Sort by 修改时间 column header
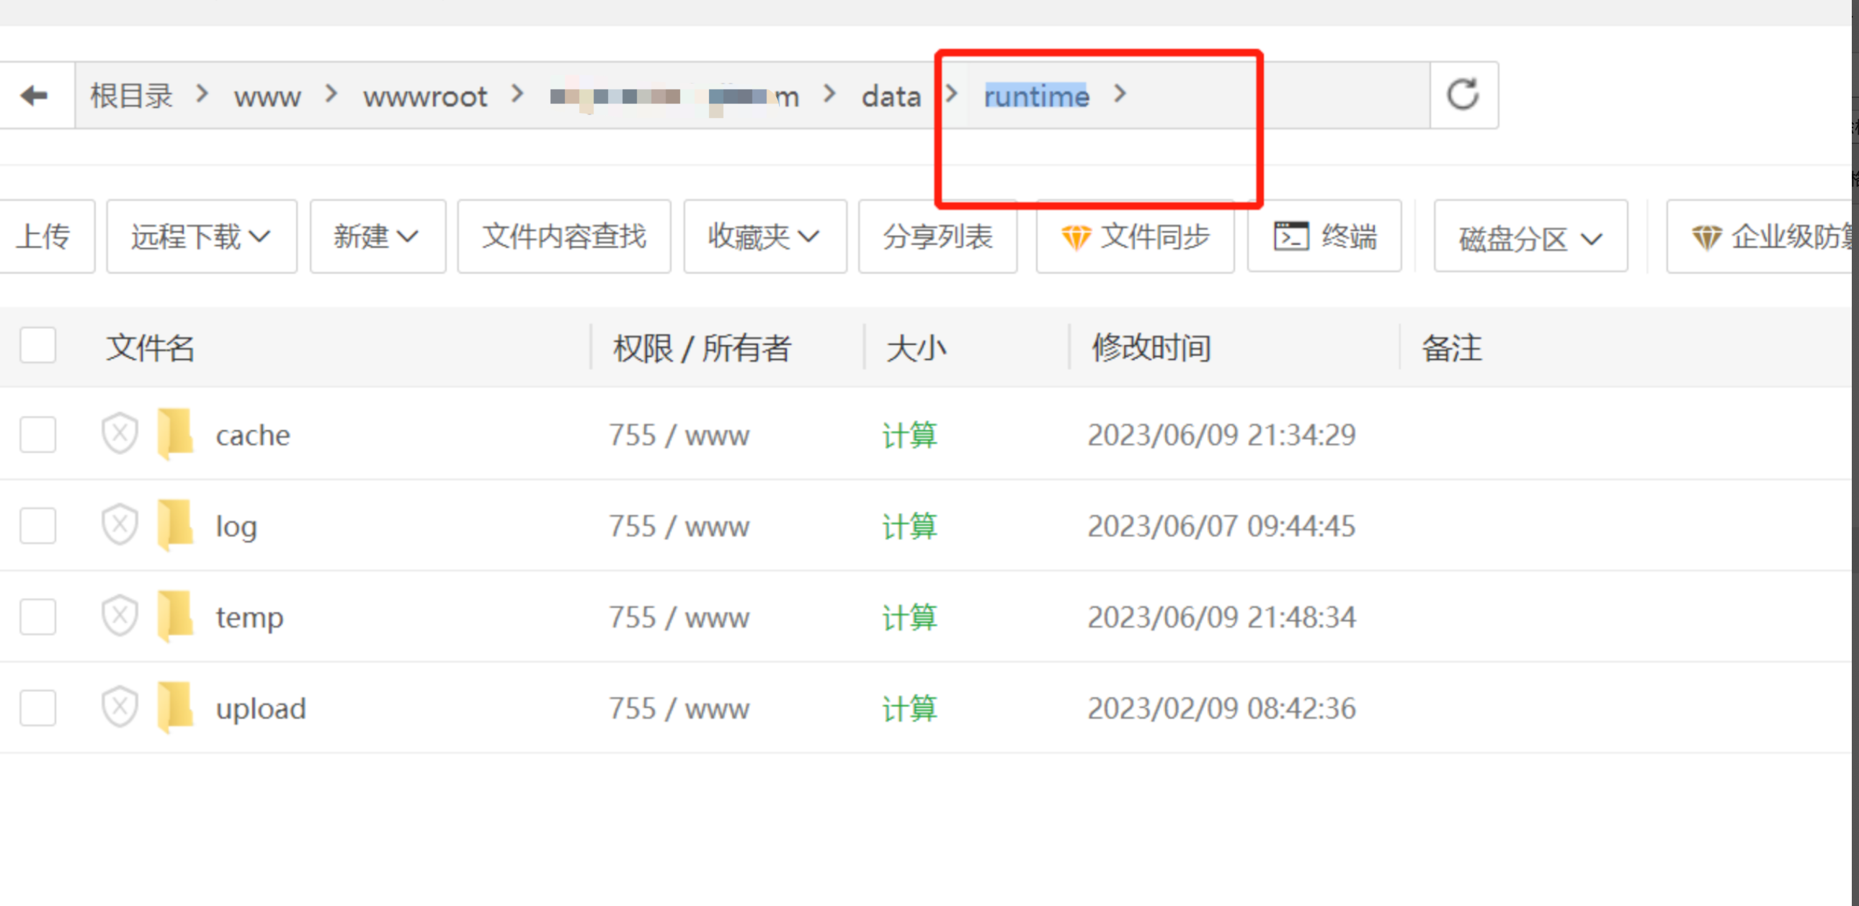 tap(1151, 347)
